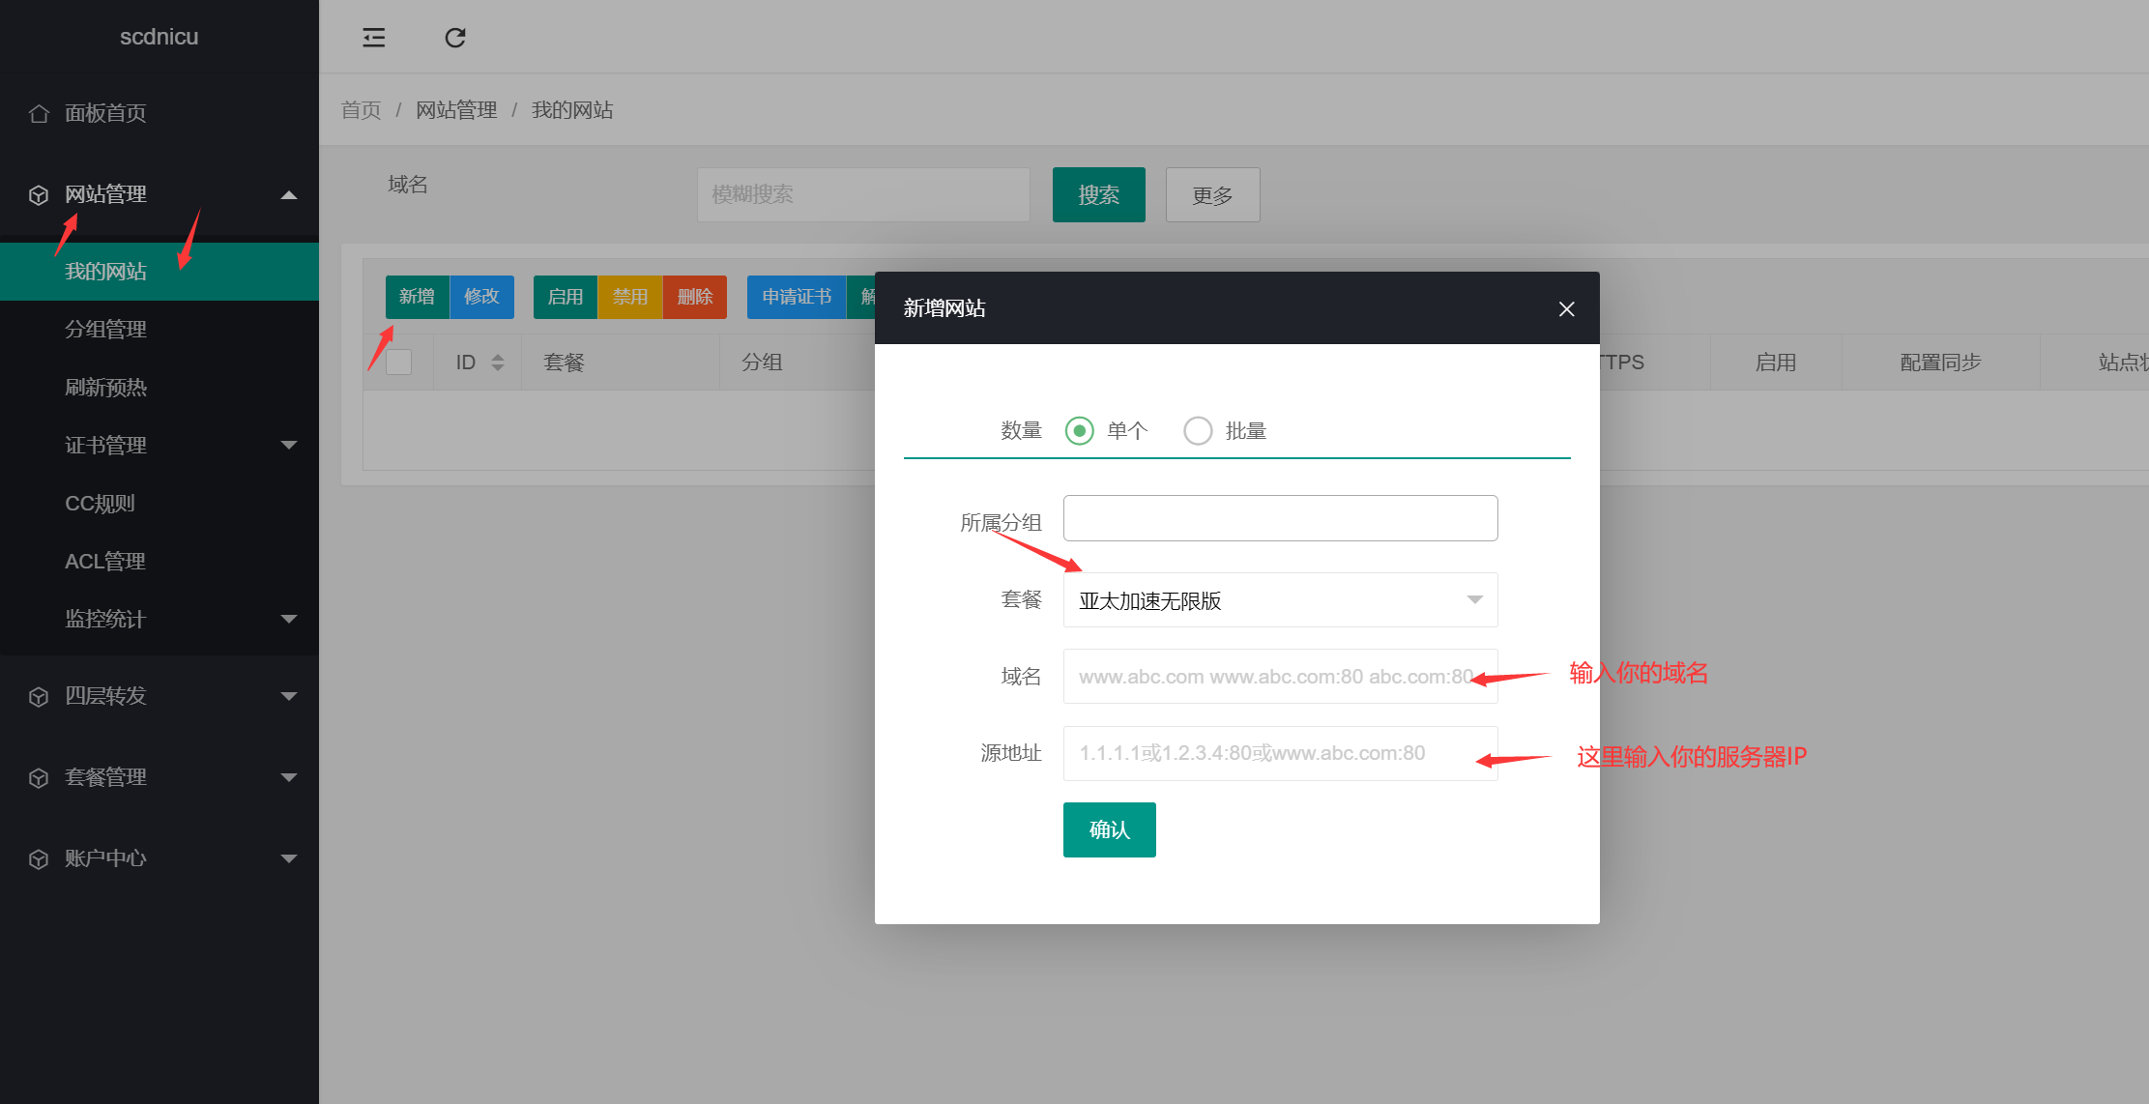Collapse the expanded 网站管理 menu
Screen dimensions: 2149x1104
(x=288, y=194)
